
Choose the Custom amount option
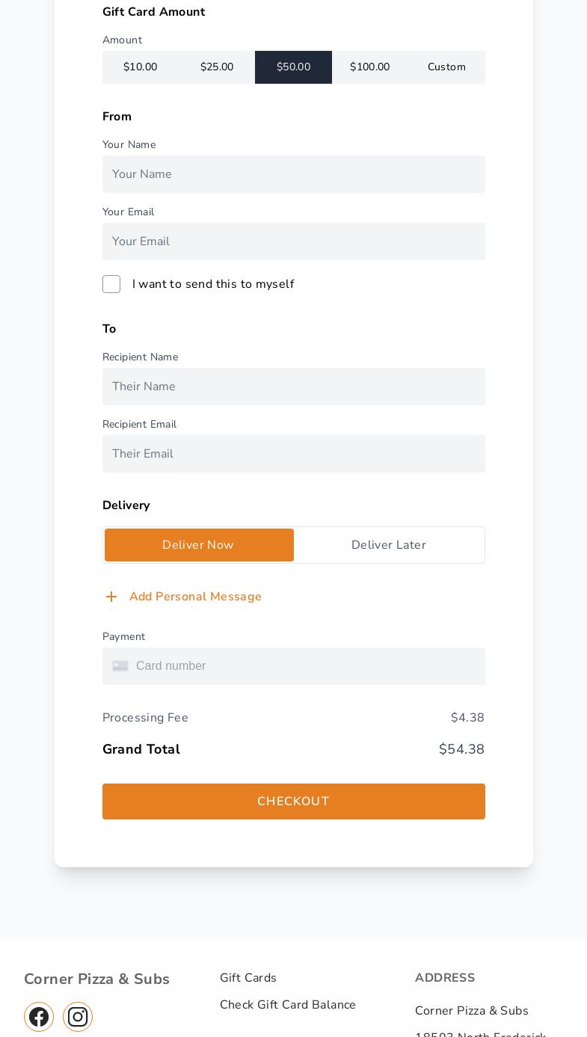[x=446, y=67]
